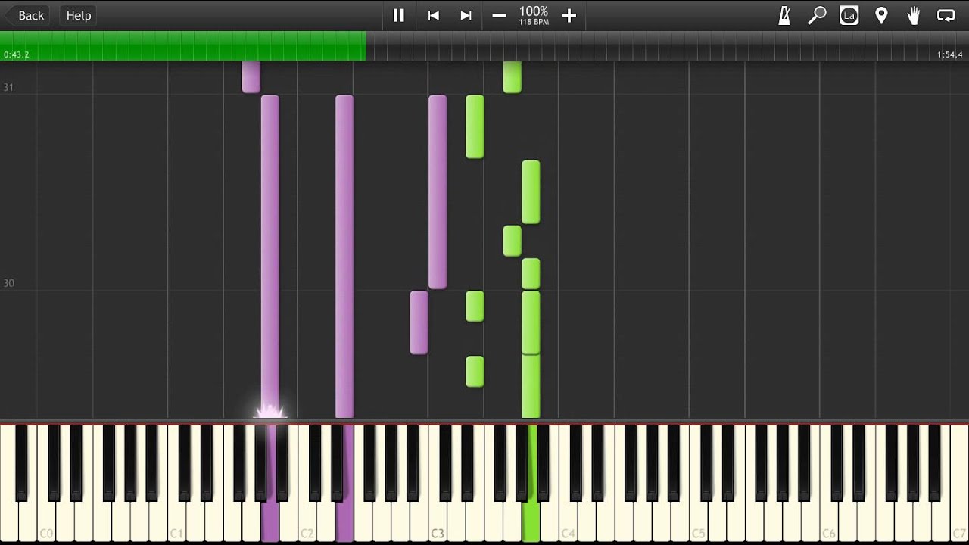
Task: Toggle the loop icon
Action: [946, 15]
